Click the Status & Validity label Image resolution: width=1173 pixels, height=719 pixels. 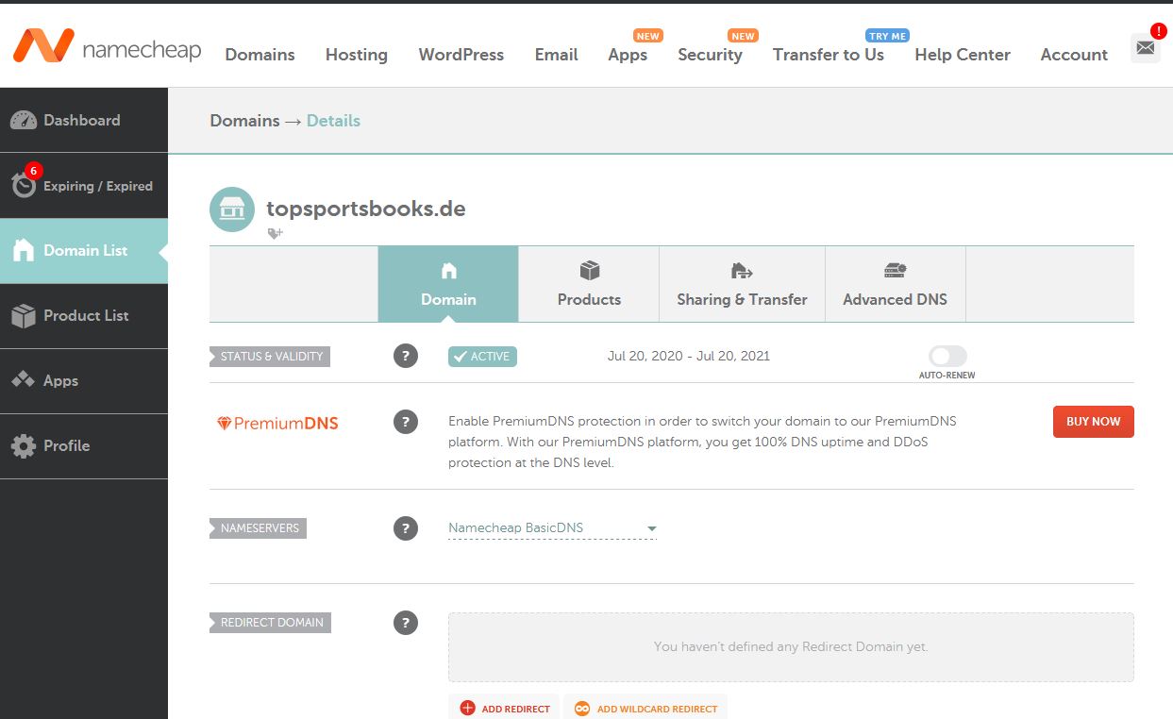[x=270, y=357]
